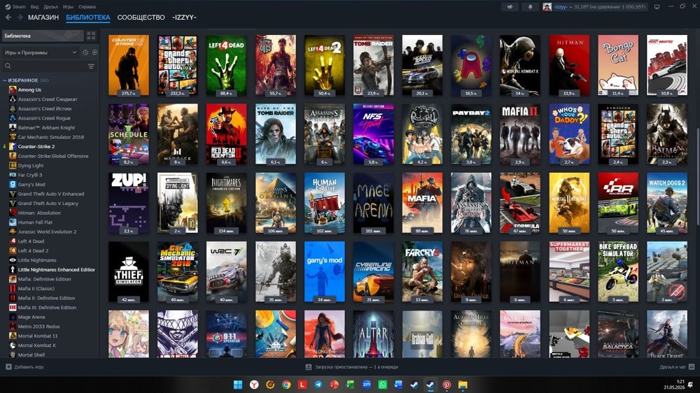
Task: Switch to the СООБЩЕСТВО tab
Action: (x=141, y=17)
